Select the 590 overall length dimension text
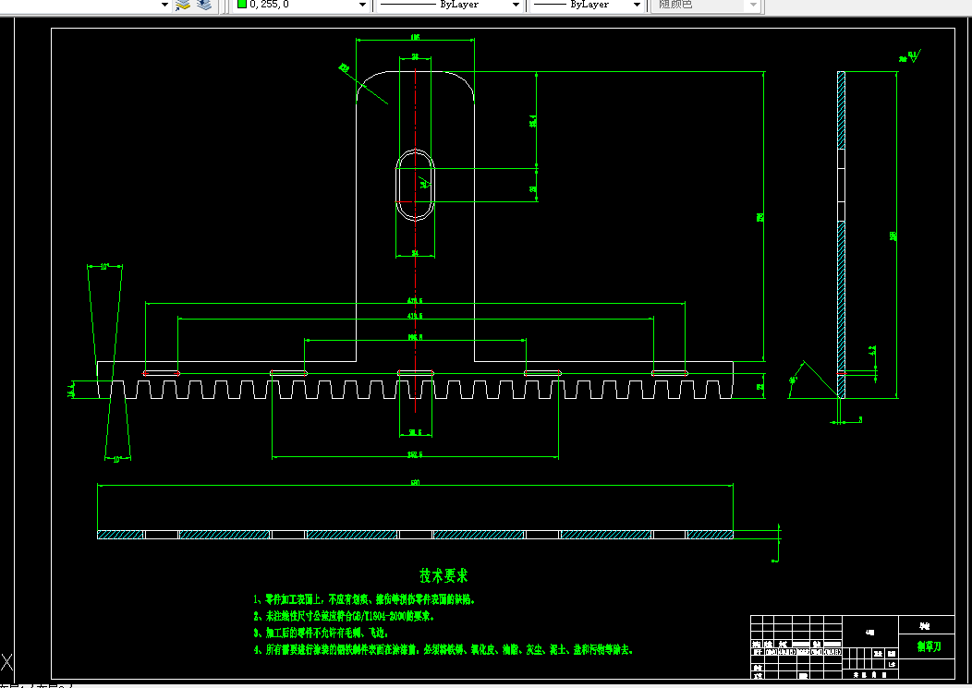The height and width of the screenshot is (688, 972). click(416, 482)
